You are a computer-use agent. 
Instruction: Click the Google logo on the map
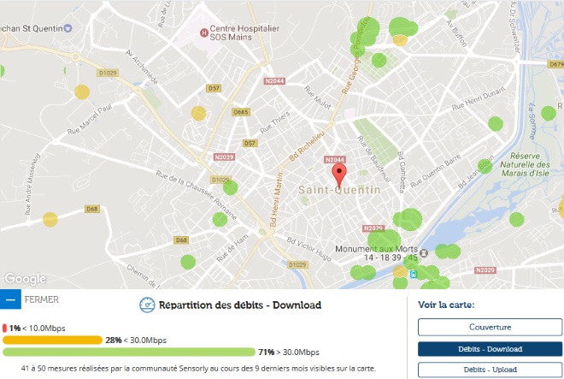point(25,279)
